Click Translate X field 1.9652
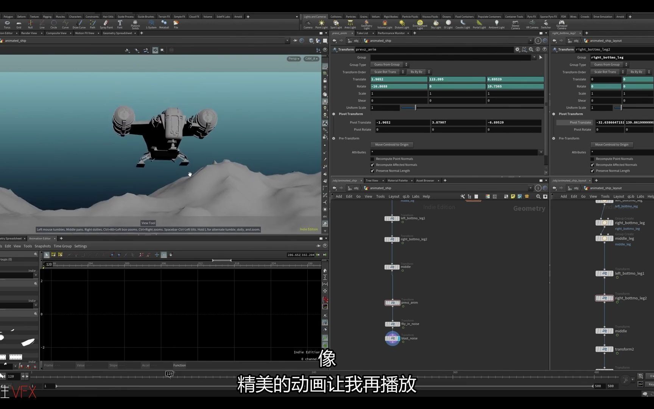The image size is (654, 409). (399, 80)
